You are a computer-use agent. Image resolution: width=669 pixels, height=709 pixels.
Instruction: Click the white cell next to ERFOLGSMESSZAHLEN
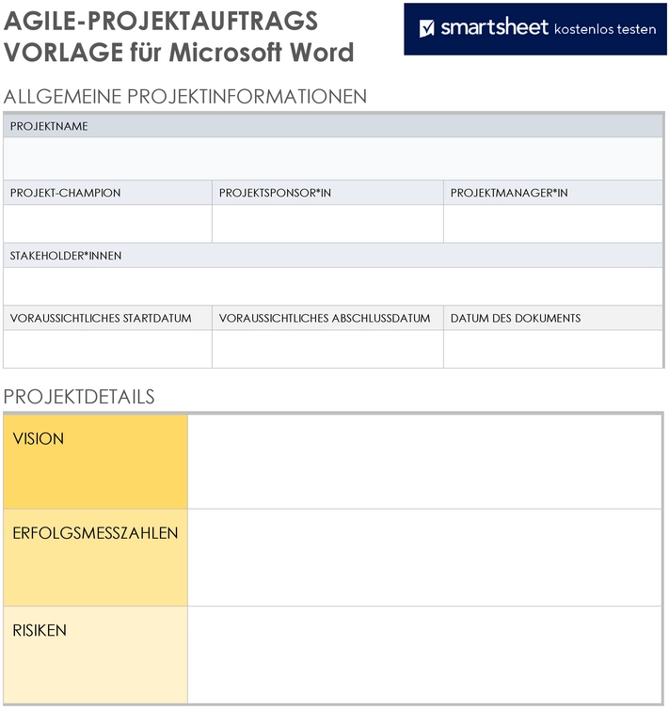pyautogui.click(x=424, y=558)
